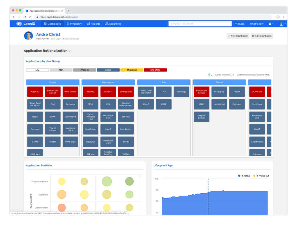Open the Application Portfolio report

click(x=39, y=165)
